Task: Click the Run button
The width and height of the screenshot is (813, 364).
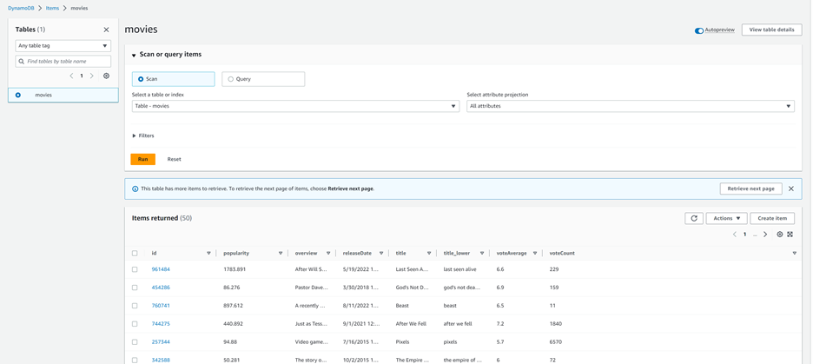Action: 143,159
